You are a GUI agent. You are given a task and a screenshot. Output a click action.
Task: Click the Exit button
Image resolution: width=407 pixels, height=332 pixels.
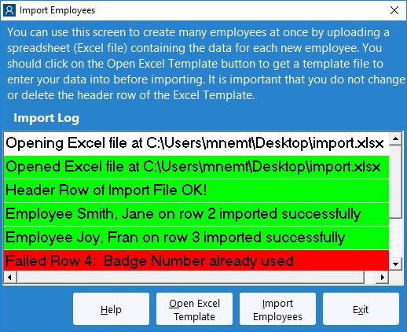pyautogui.click(x=361, y=309)
